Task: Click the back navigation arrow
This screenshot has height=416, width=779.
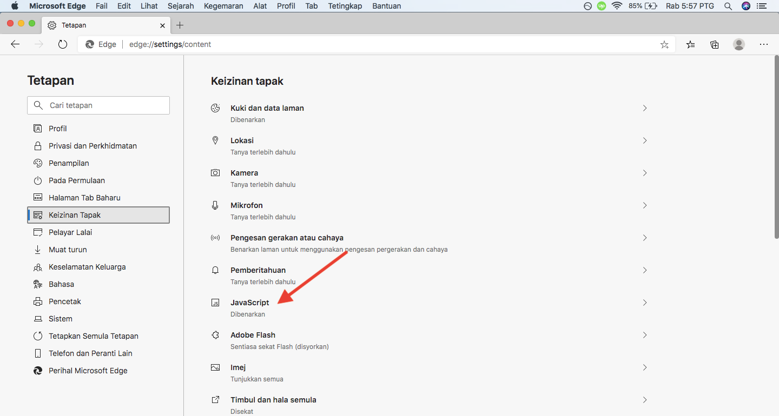Action: point(15,44)
